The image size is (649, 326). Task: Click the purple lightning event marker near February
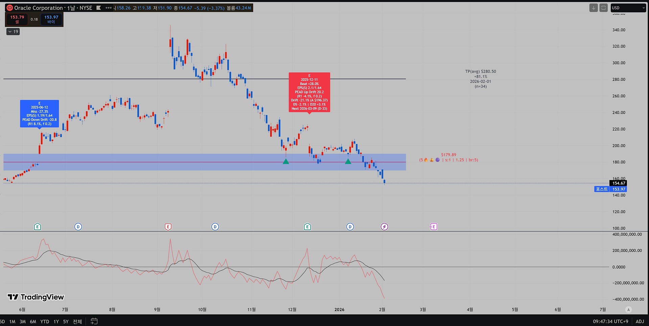pyautogui.click(x=384, y=227)
